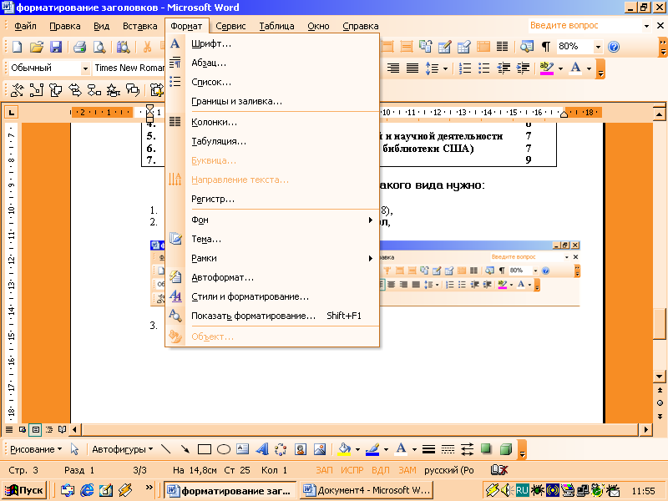Click the Введите вопрос help box

pyautogui.click(x=586, y=26)
